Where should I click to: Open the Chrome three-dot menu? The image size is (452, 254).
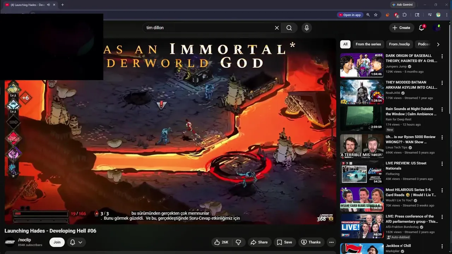[447, 15]
